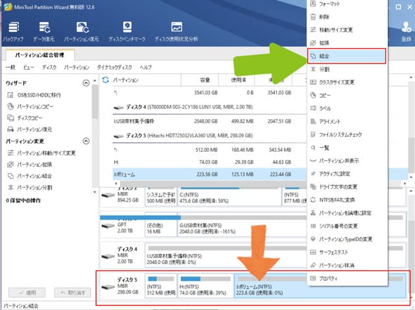Open the ディスク menu
The image size is (415, 310).
pyautogui.click(x=49, y=67)
